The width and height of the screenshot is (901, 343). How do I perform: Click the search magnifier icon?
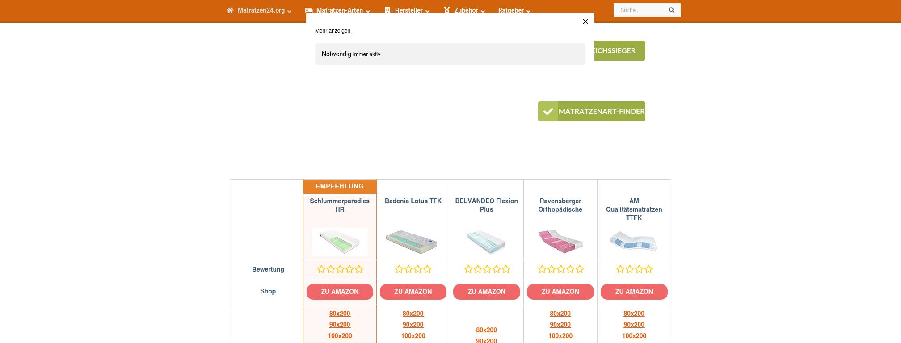coord(671,10)
